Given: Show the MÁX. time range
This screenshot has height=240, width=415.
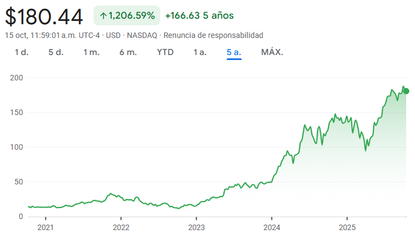Looking at the screenshot, I should (272, 52).
